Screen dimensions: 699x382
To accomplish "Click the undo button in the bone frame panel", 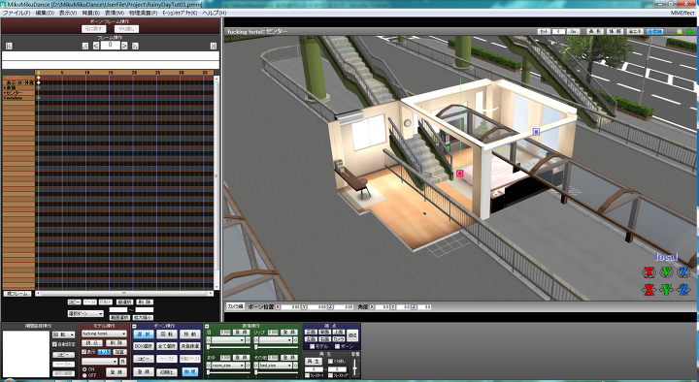I will coord(93,29).
